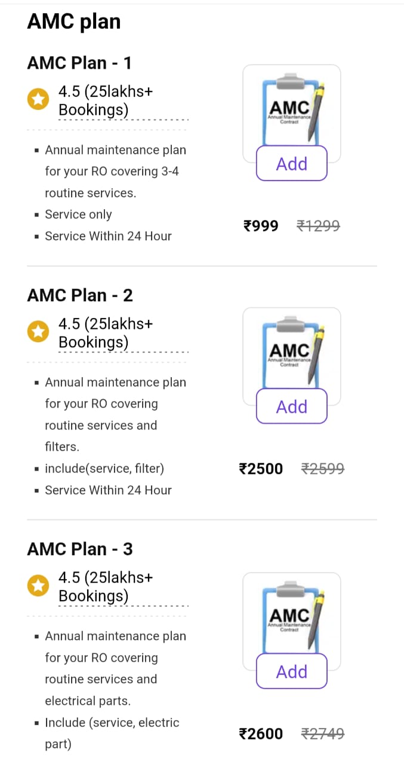Open the AMC Plan - 2 title
This screenshot has width=404, height=765.
coord(79,295)
